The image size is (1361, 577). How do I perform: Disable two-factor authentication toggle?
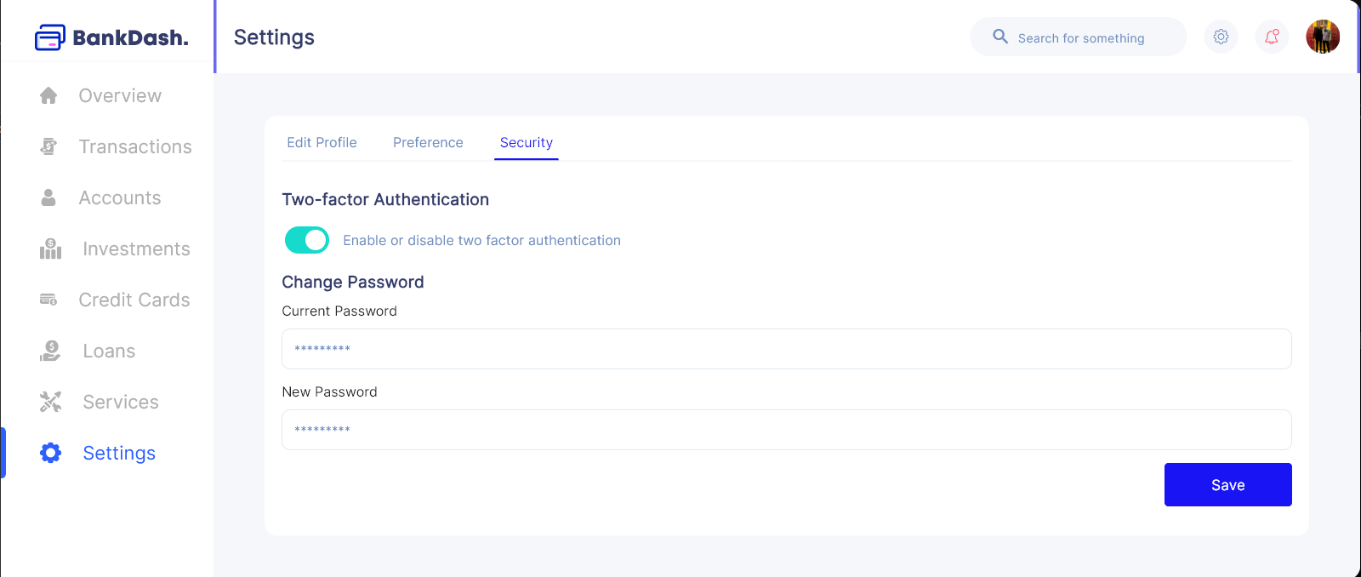pyautogui.click(x=307, y=240)
